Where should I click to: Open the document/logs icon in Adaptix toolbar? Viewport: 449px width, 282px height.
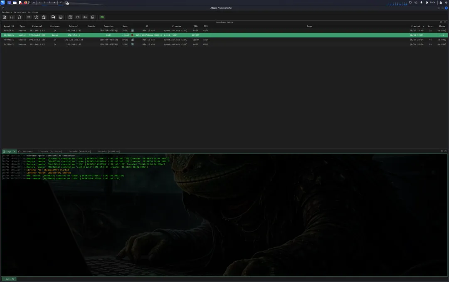coord(4,17)
